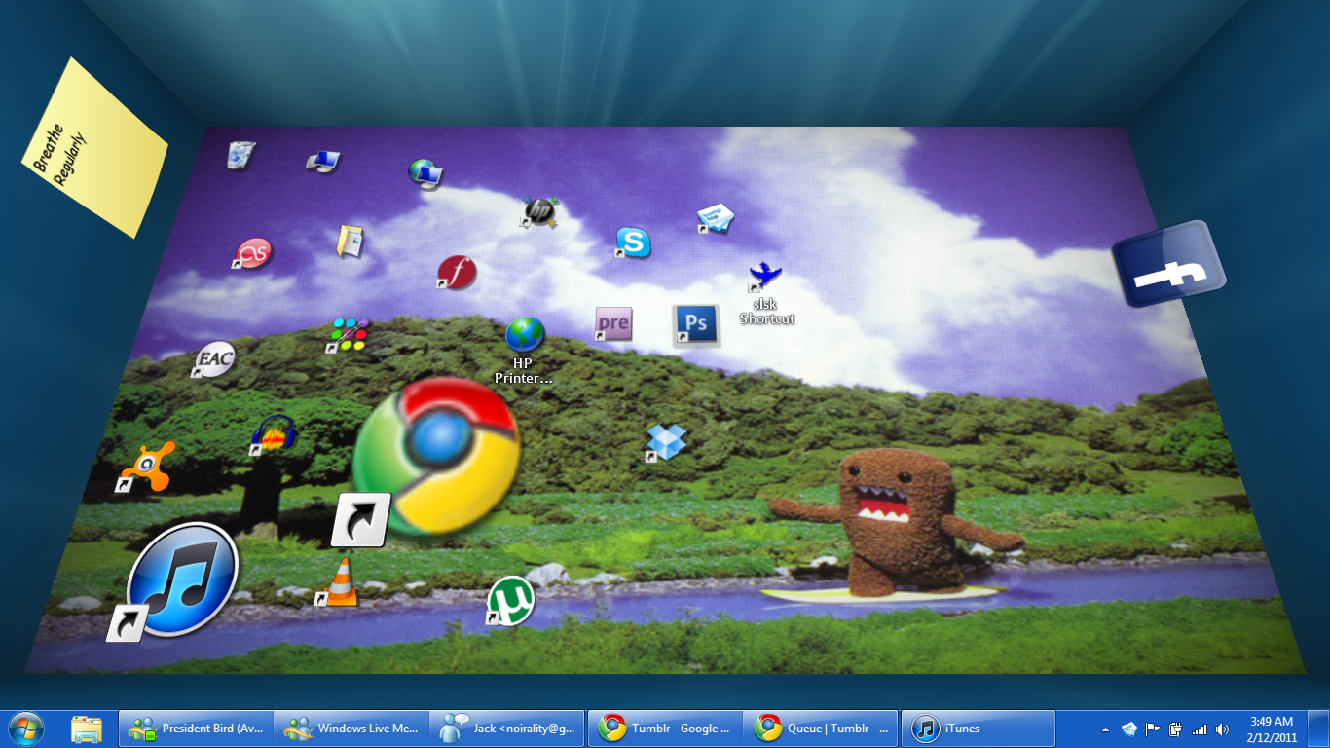Open the VLC traffic cone shortcut
This screenshot has width=1330, height=748.
click(x=339, y=583)
